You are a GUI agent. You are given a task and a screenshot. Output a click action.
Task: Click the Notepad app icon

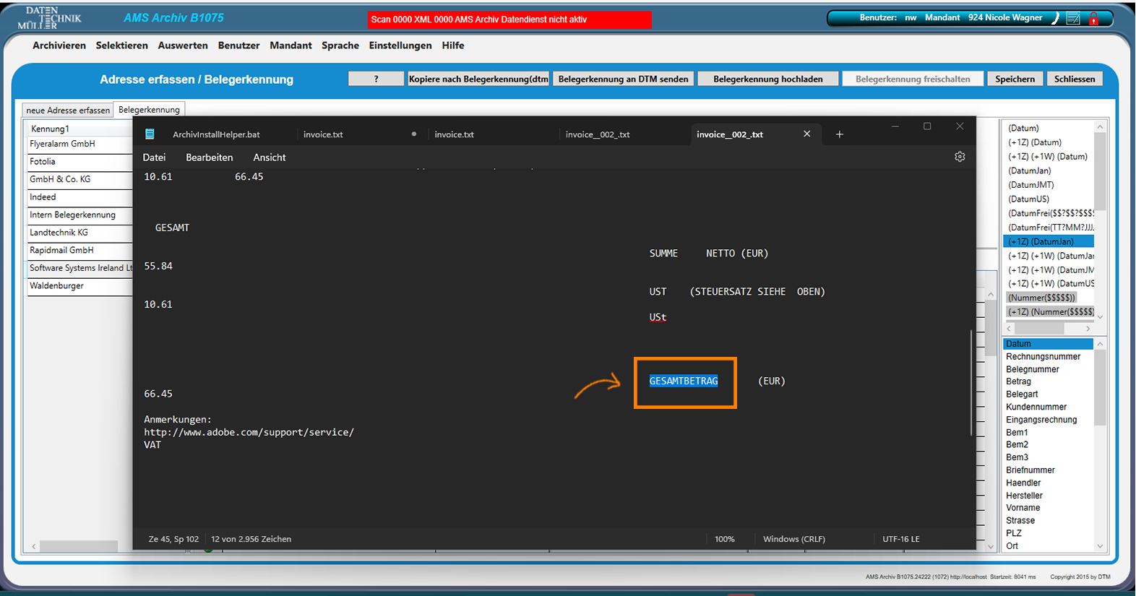click(x=150, y=134)
